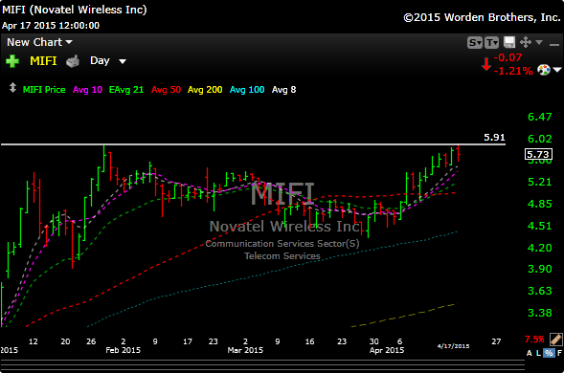
Task: Switch scale to Arithmetic (A)
Action: pos(530,353)
